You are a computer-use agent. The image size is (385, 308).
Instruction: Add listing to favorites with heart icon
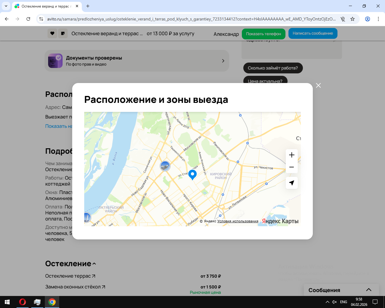click(52, 33)
